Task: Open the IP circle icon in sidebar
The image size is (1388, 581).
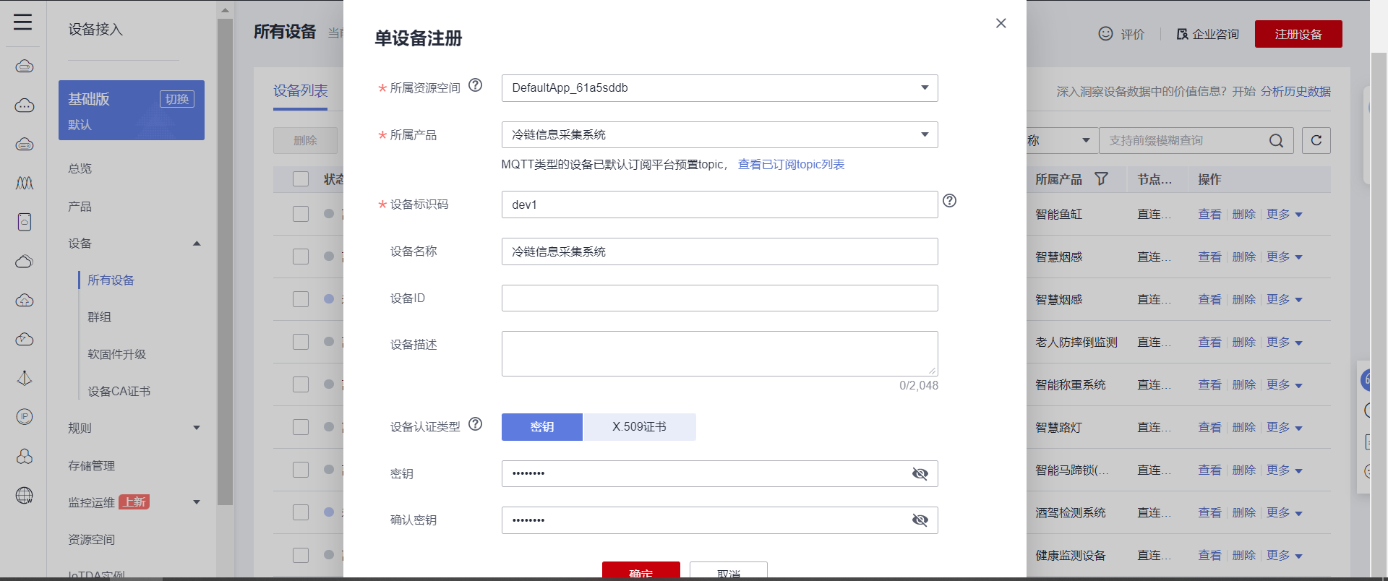Action: 25,416
